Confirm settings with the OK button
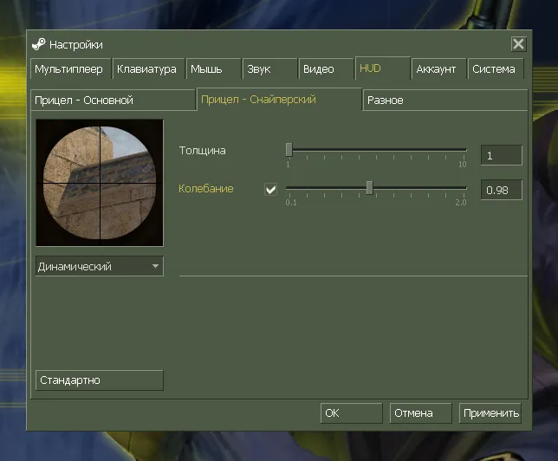The image size is (558, 461). click(352, 413)
